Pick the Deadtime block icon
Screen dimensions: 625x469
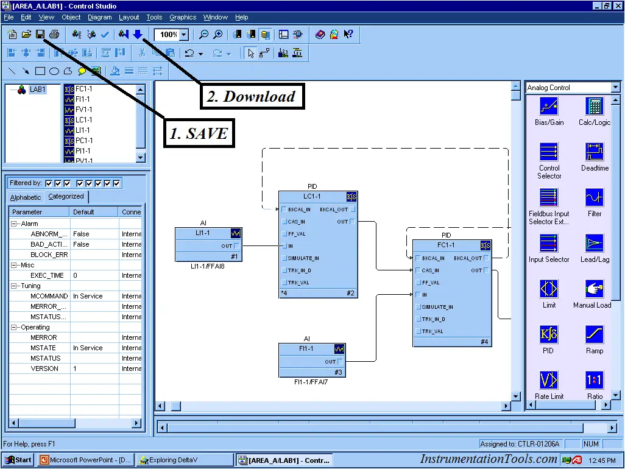click(x=595, y=152)
